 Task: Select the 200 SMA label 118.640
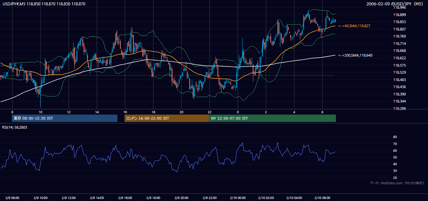click(x=356, y=55)
